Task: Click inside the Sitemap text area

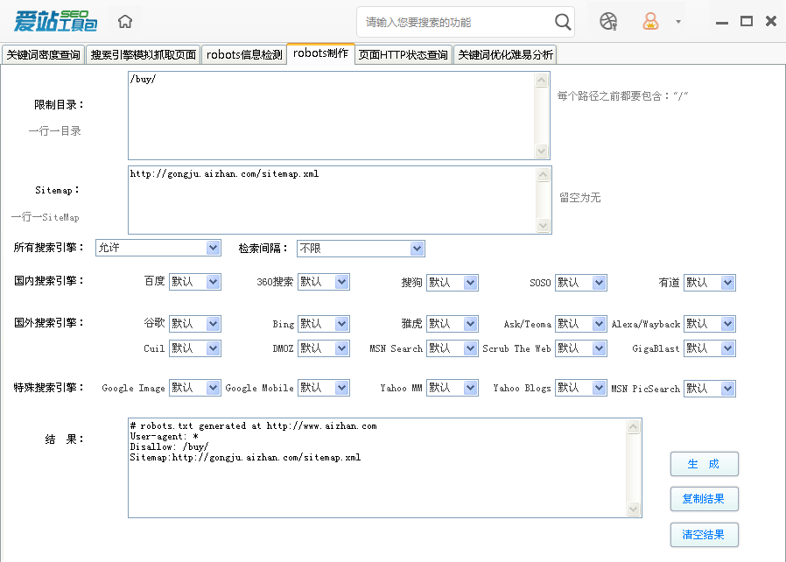Action: (332, 200)
